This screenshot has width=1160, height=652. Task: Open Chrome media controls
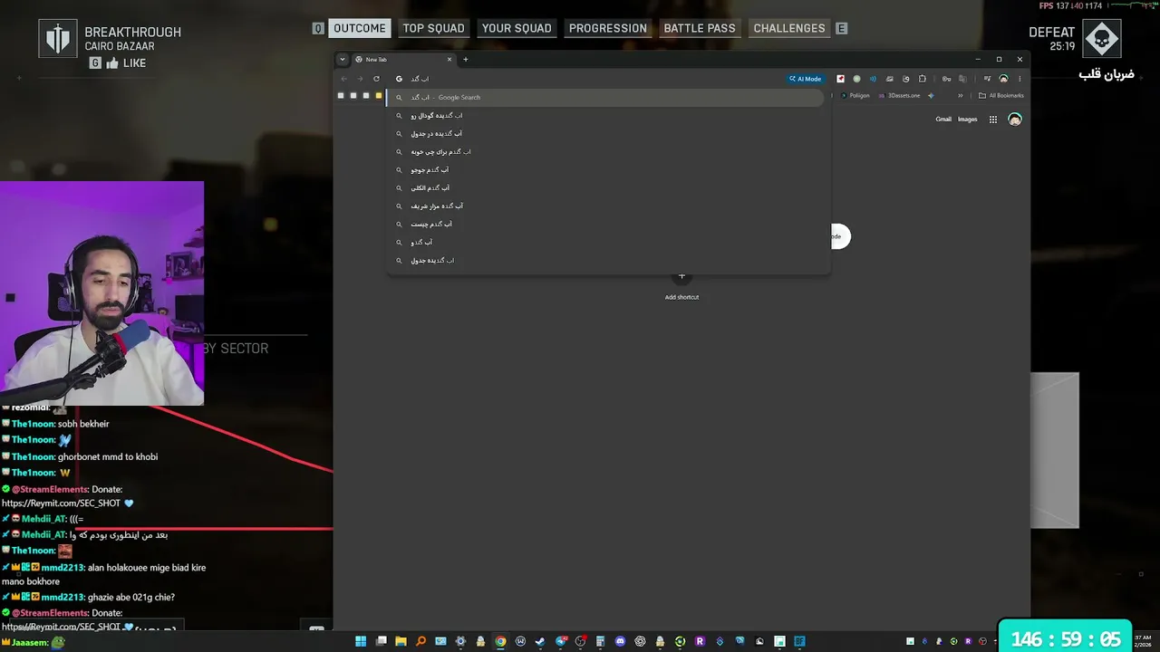click(987, 79)
